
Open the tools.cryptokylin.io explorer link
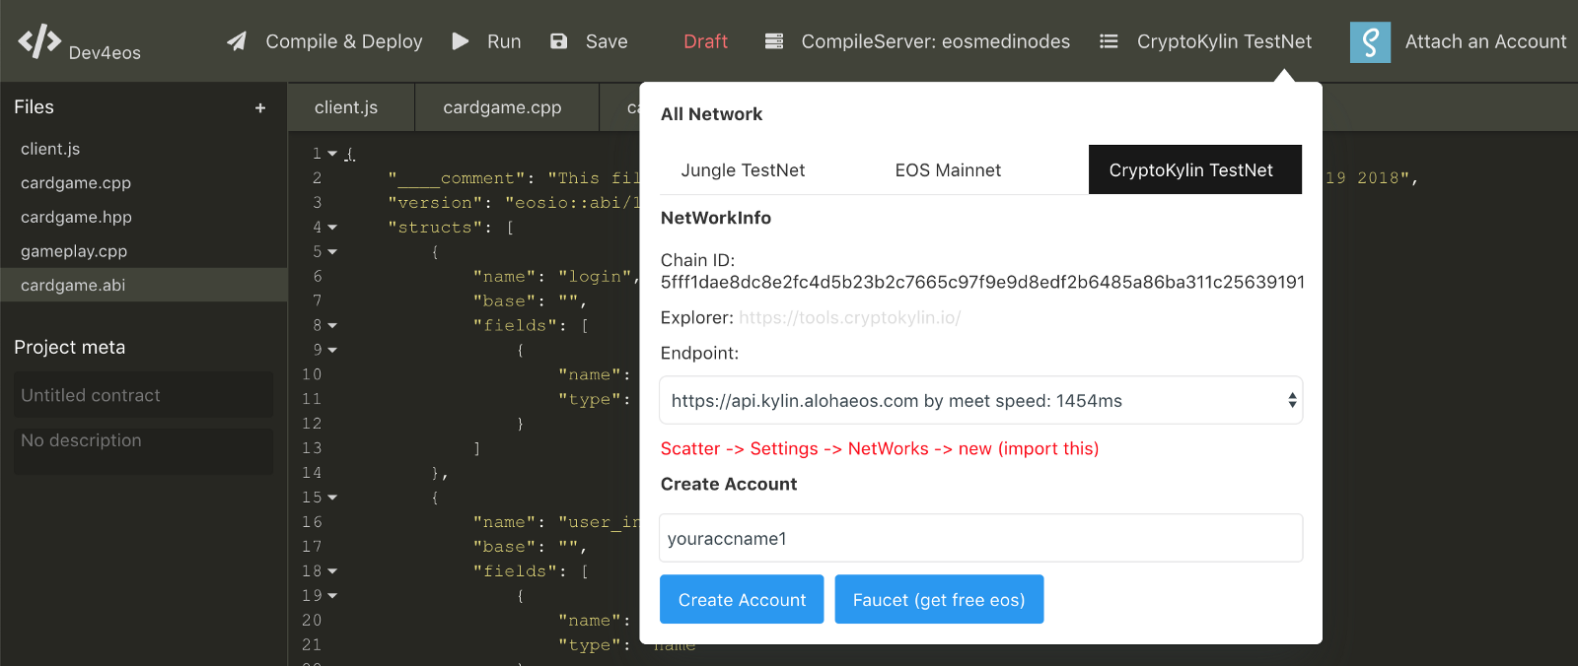coord(849,317)
